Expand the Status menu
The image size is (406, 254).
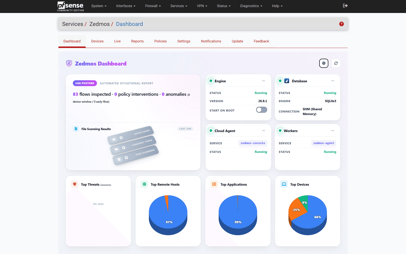[x=224, y=6]
